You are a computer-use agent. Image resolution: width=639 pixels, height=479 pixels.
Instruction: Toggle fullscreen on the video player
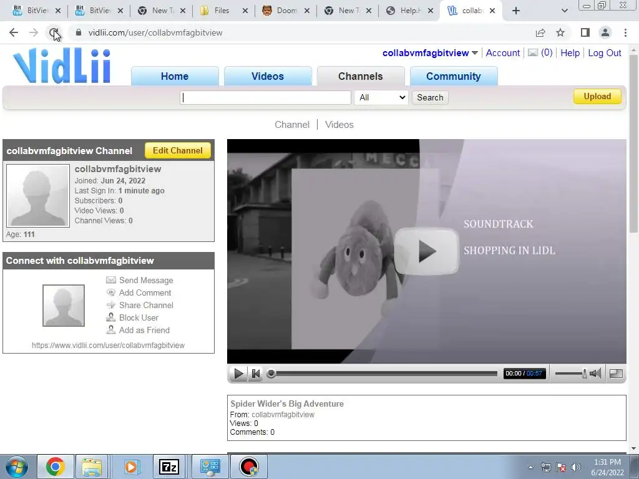pos(616,373)
